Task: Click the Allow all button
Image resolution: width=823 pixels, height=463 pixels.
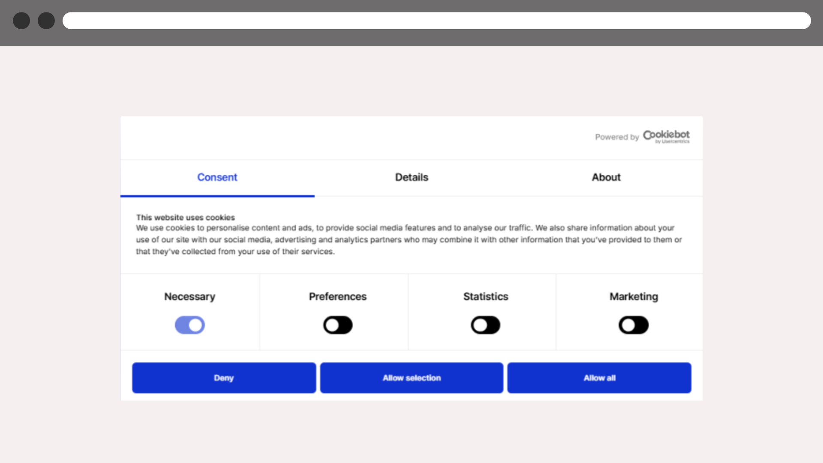Action: [599, 378]
